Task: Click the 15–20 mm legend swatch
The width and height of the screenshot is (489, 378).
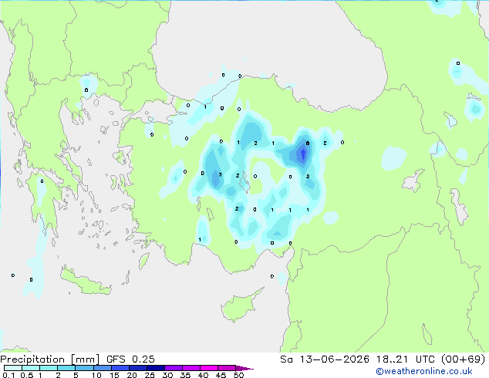Action: [120, 368]
